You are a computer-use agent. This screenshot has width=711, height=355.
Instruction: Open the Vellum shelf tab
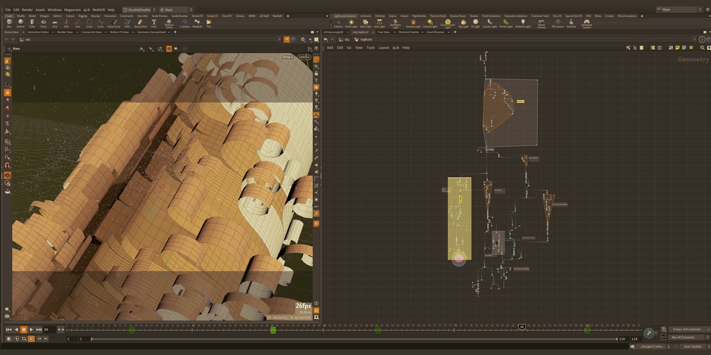[404, 16]
